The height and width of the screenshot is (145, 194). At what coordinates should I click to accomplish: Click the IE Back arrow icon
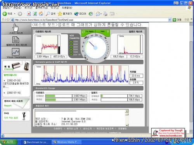(5, 14)
